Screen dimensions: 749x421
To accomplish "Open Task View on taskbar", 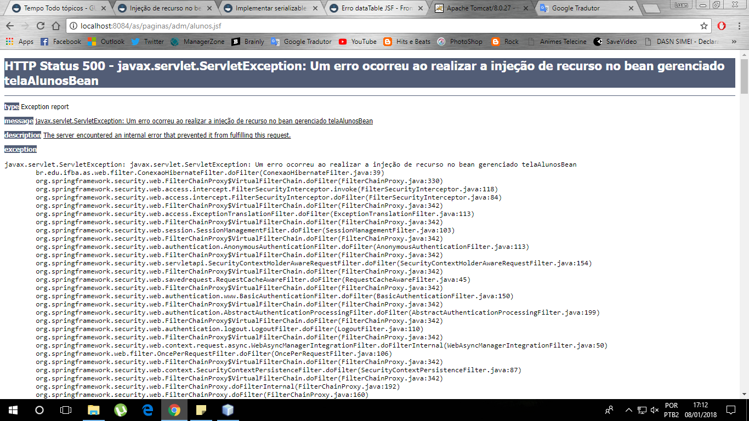I will click(x=66, y=409).
